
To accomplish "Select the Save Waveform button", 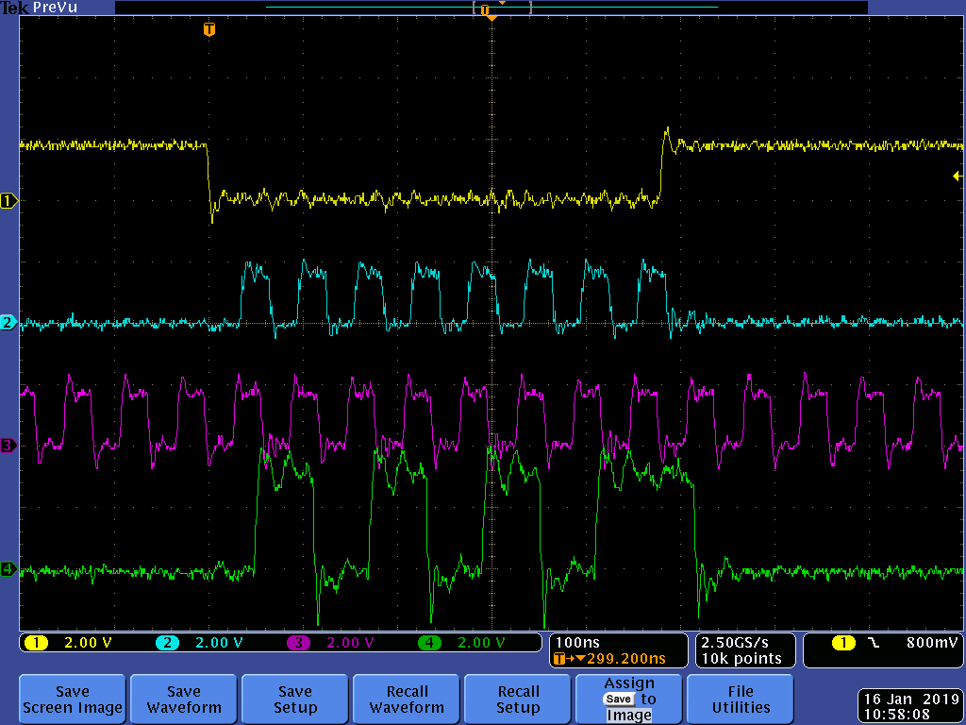I will pyautogui.click(x=184, y=699).
